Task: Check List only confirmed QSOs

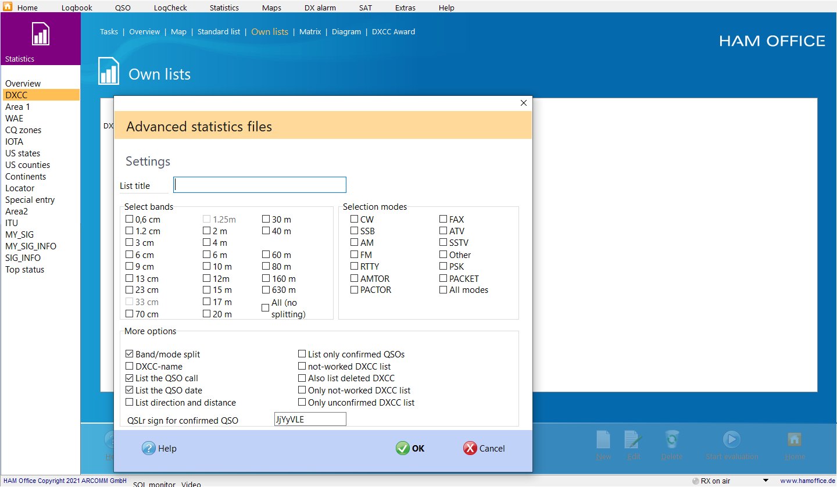Action: click(302, 354)
